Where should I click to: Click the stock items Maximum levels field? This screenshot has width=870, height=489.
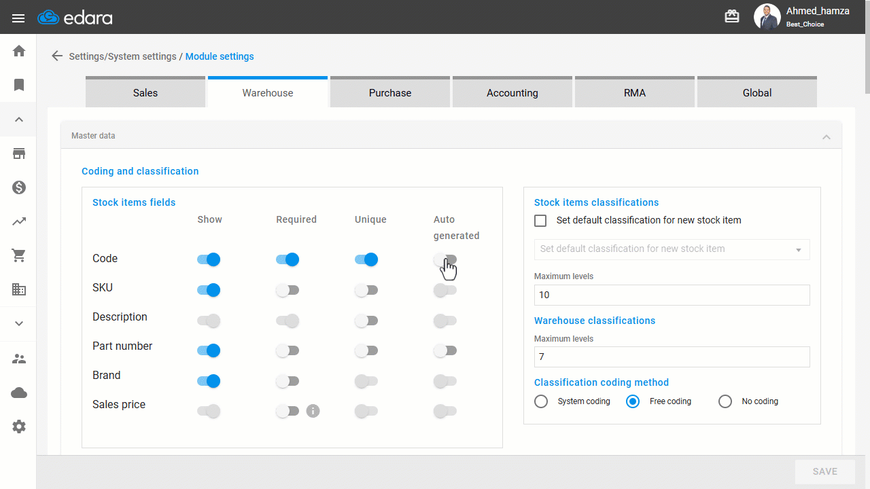[x=672, y=295]
